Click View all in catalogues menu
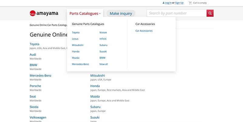 [x=104, y=64]
